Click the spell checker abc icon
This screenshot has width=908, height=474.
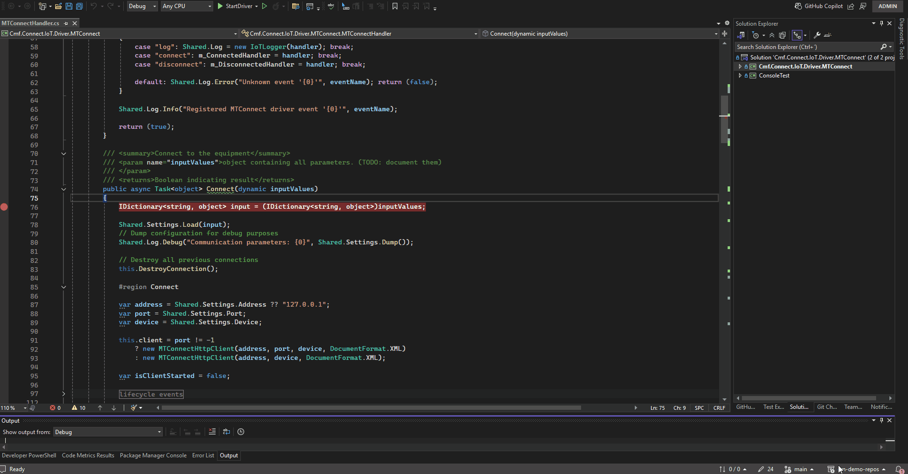pyautogui.click(x=331, y=6)
